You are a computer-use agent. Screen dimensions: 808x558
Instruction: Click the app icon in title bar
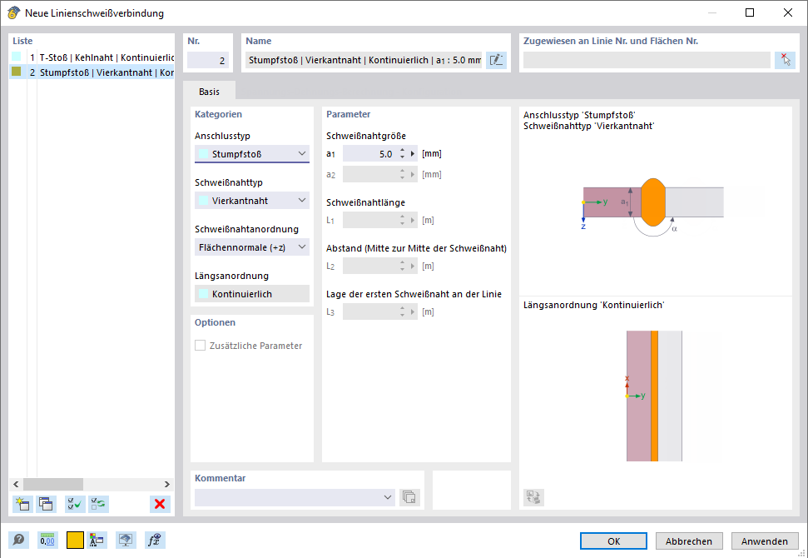click(13, 12)
